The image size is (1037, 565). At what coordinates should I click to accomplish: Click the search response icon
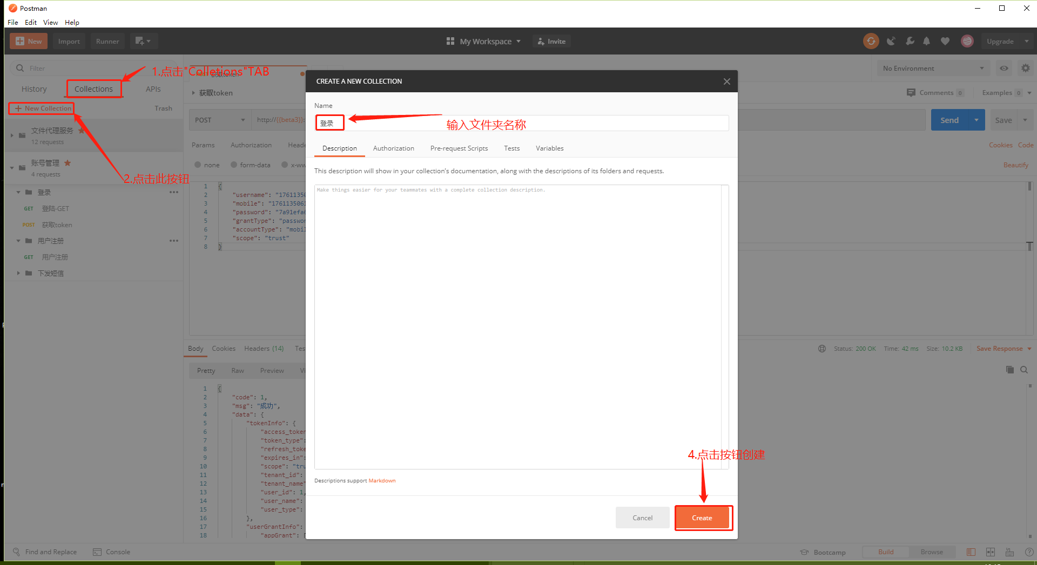1024,370
